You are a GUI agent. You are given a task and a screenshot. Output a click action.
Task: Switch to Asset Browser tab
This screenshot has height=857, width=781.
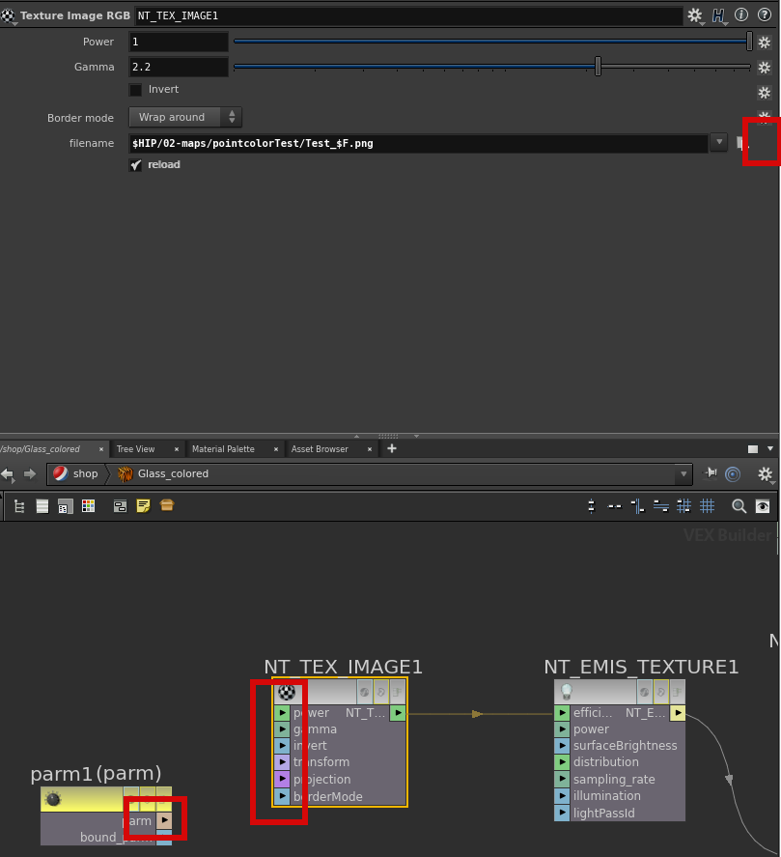(320, 448)
